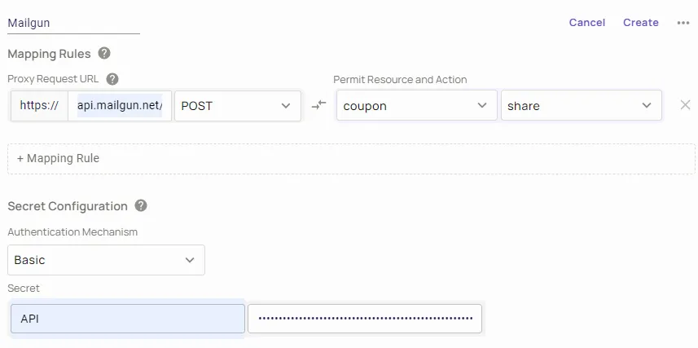Viewport: 698px width, 348px height.
Task: Expand the coupon resource dropdown
Action: pos(416,106)
